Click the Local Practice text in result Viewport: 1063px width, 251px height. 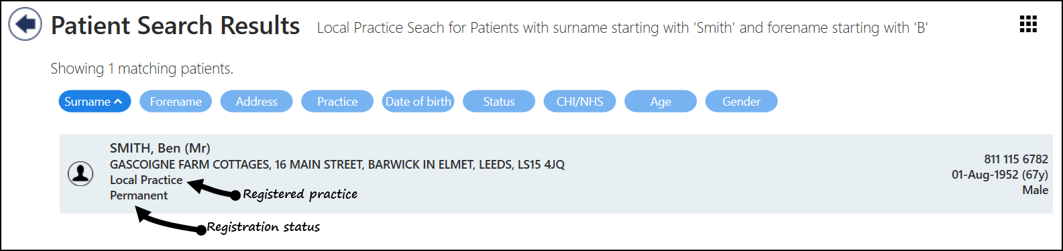[146, 180]
